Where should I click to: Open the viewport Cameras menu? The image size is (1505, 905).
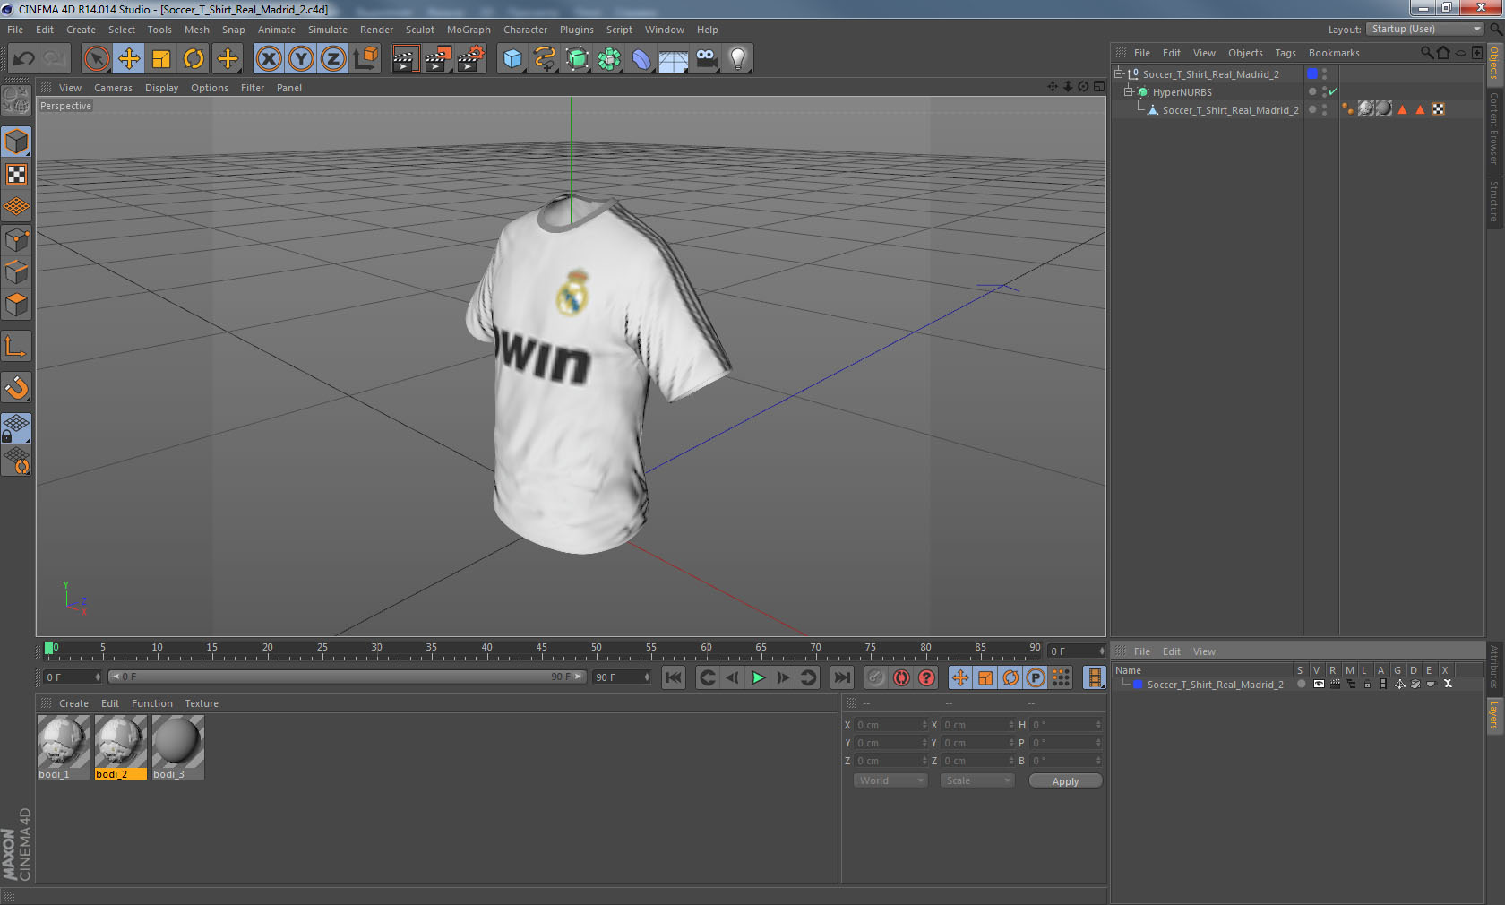pos(113,88)
